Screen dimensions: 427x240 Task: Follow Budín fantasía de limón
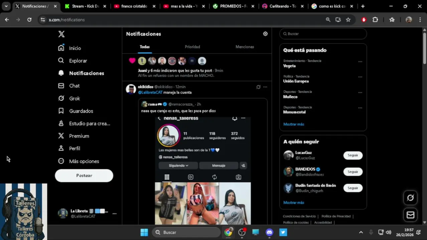pos(353,188)
